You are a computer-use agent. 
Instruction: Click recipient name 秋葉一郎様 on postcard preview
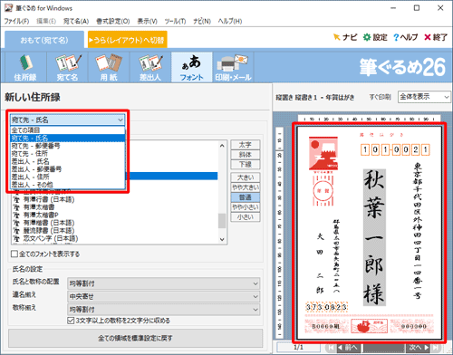[x=374, y=237]
